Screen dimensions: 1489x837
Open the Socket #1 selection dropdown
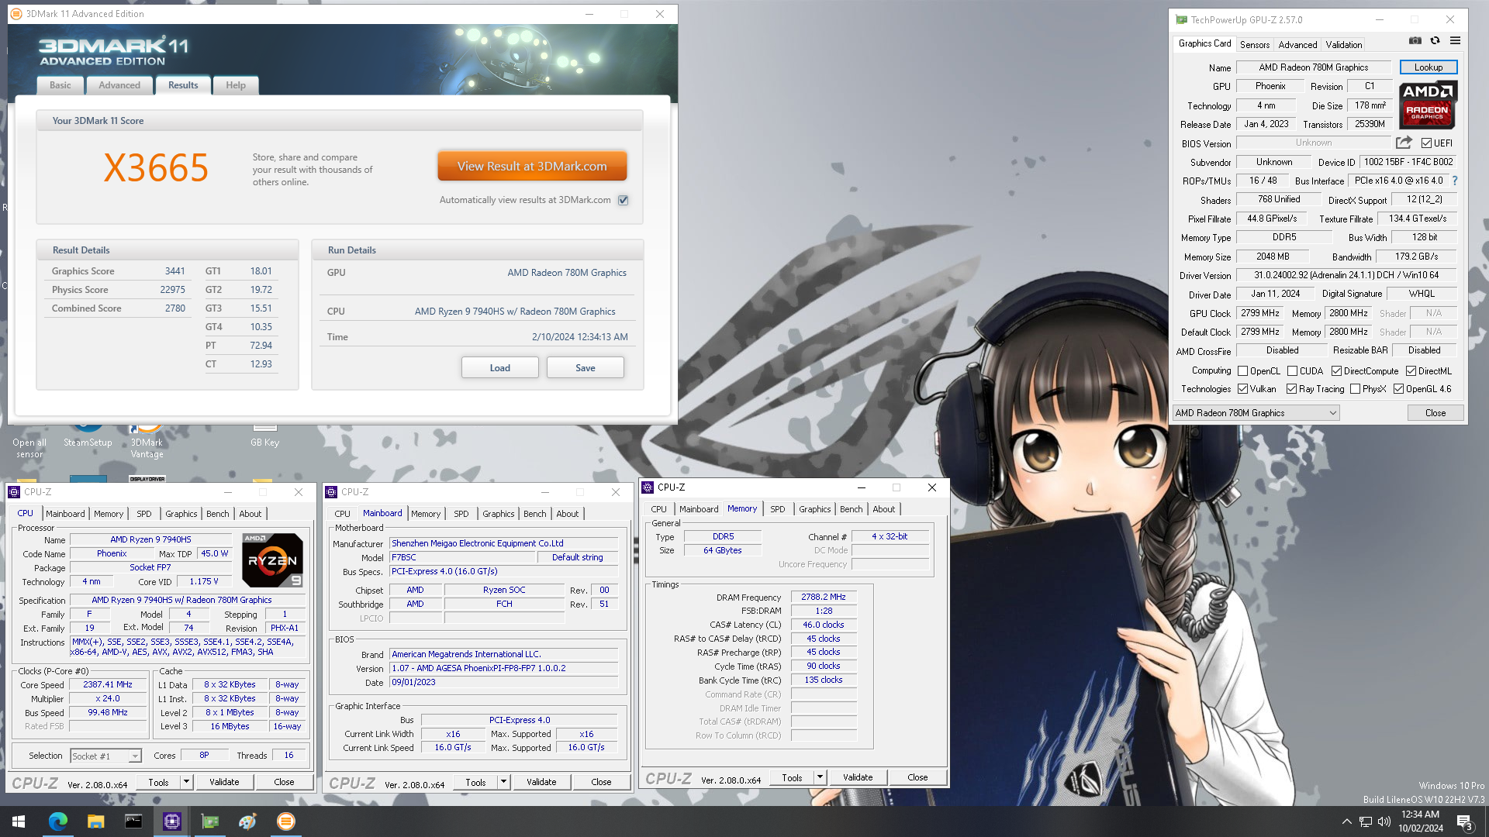[x=105, y=756]
